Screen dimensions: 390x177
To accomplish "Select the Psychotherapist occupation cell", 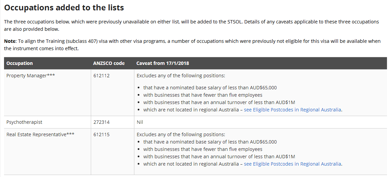I will coord(24,122).
